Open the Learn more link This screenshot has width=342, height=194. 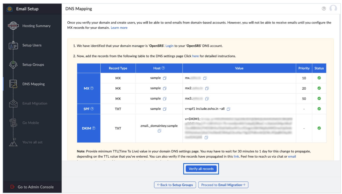(119, 27)
